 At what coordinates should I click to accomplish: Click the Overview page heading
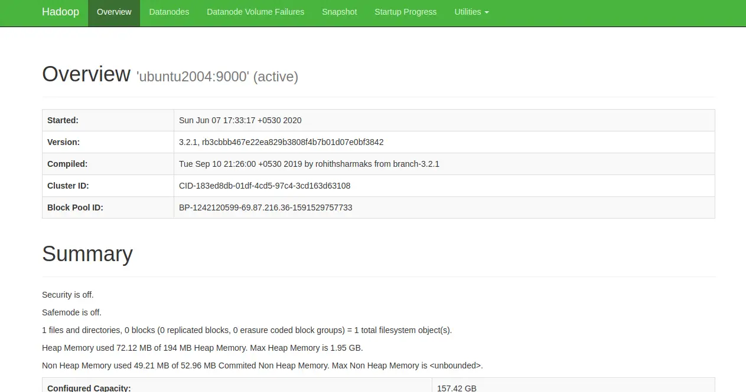(x=86, y=74)
